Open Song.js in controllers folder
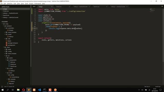 (x=11, y=30)
